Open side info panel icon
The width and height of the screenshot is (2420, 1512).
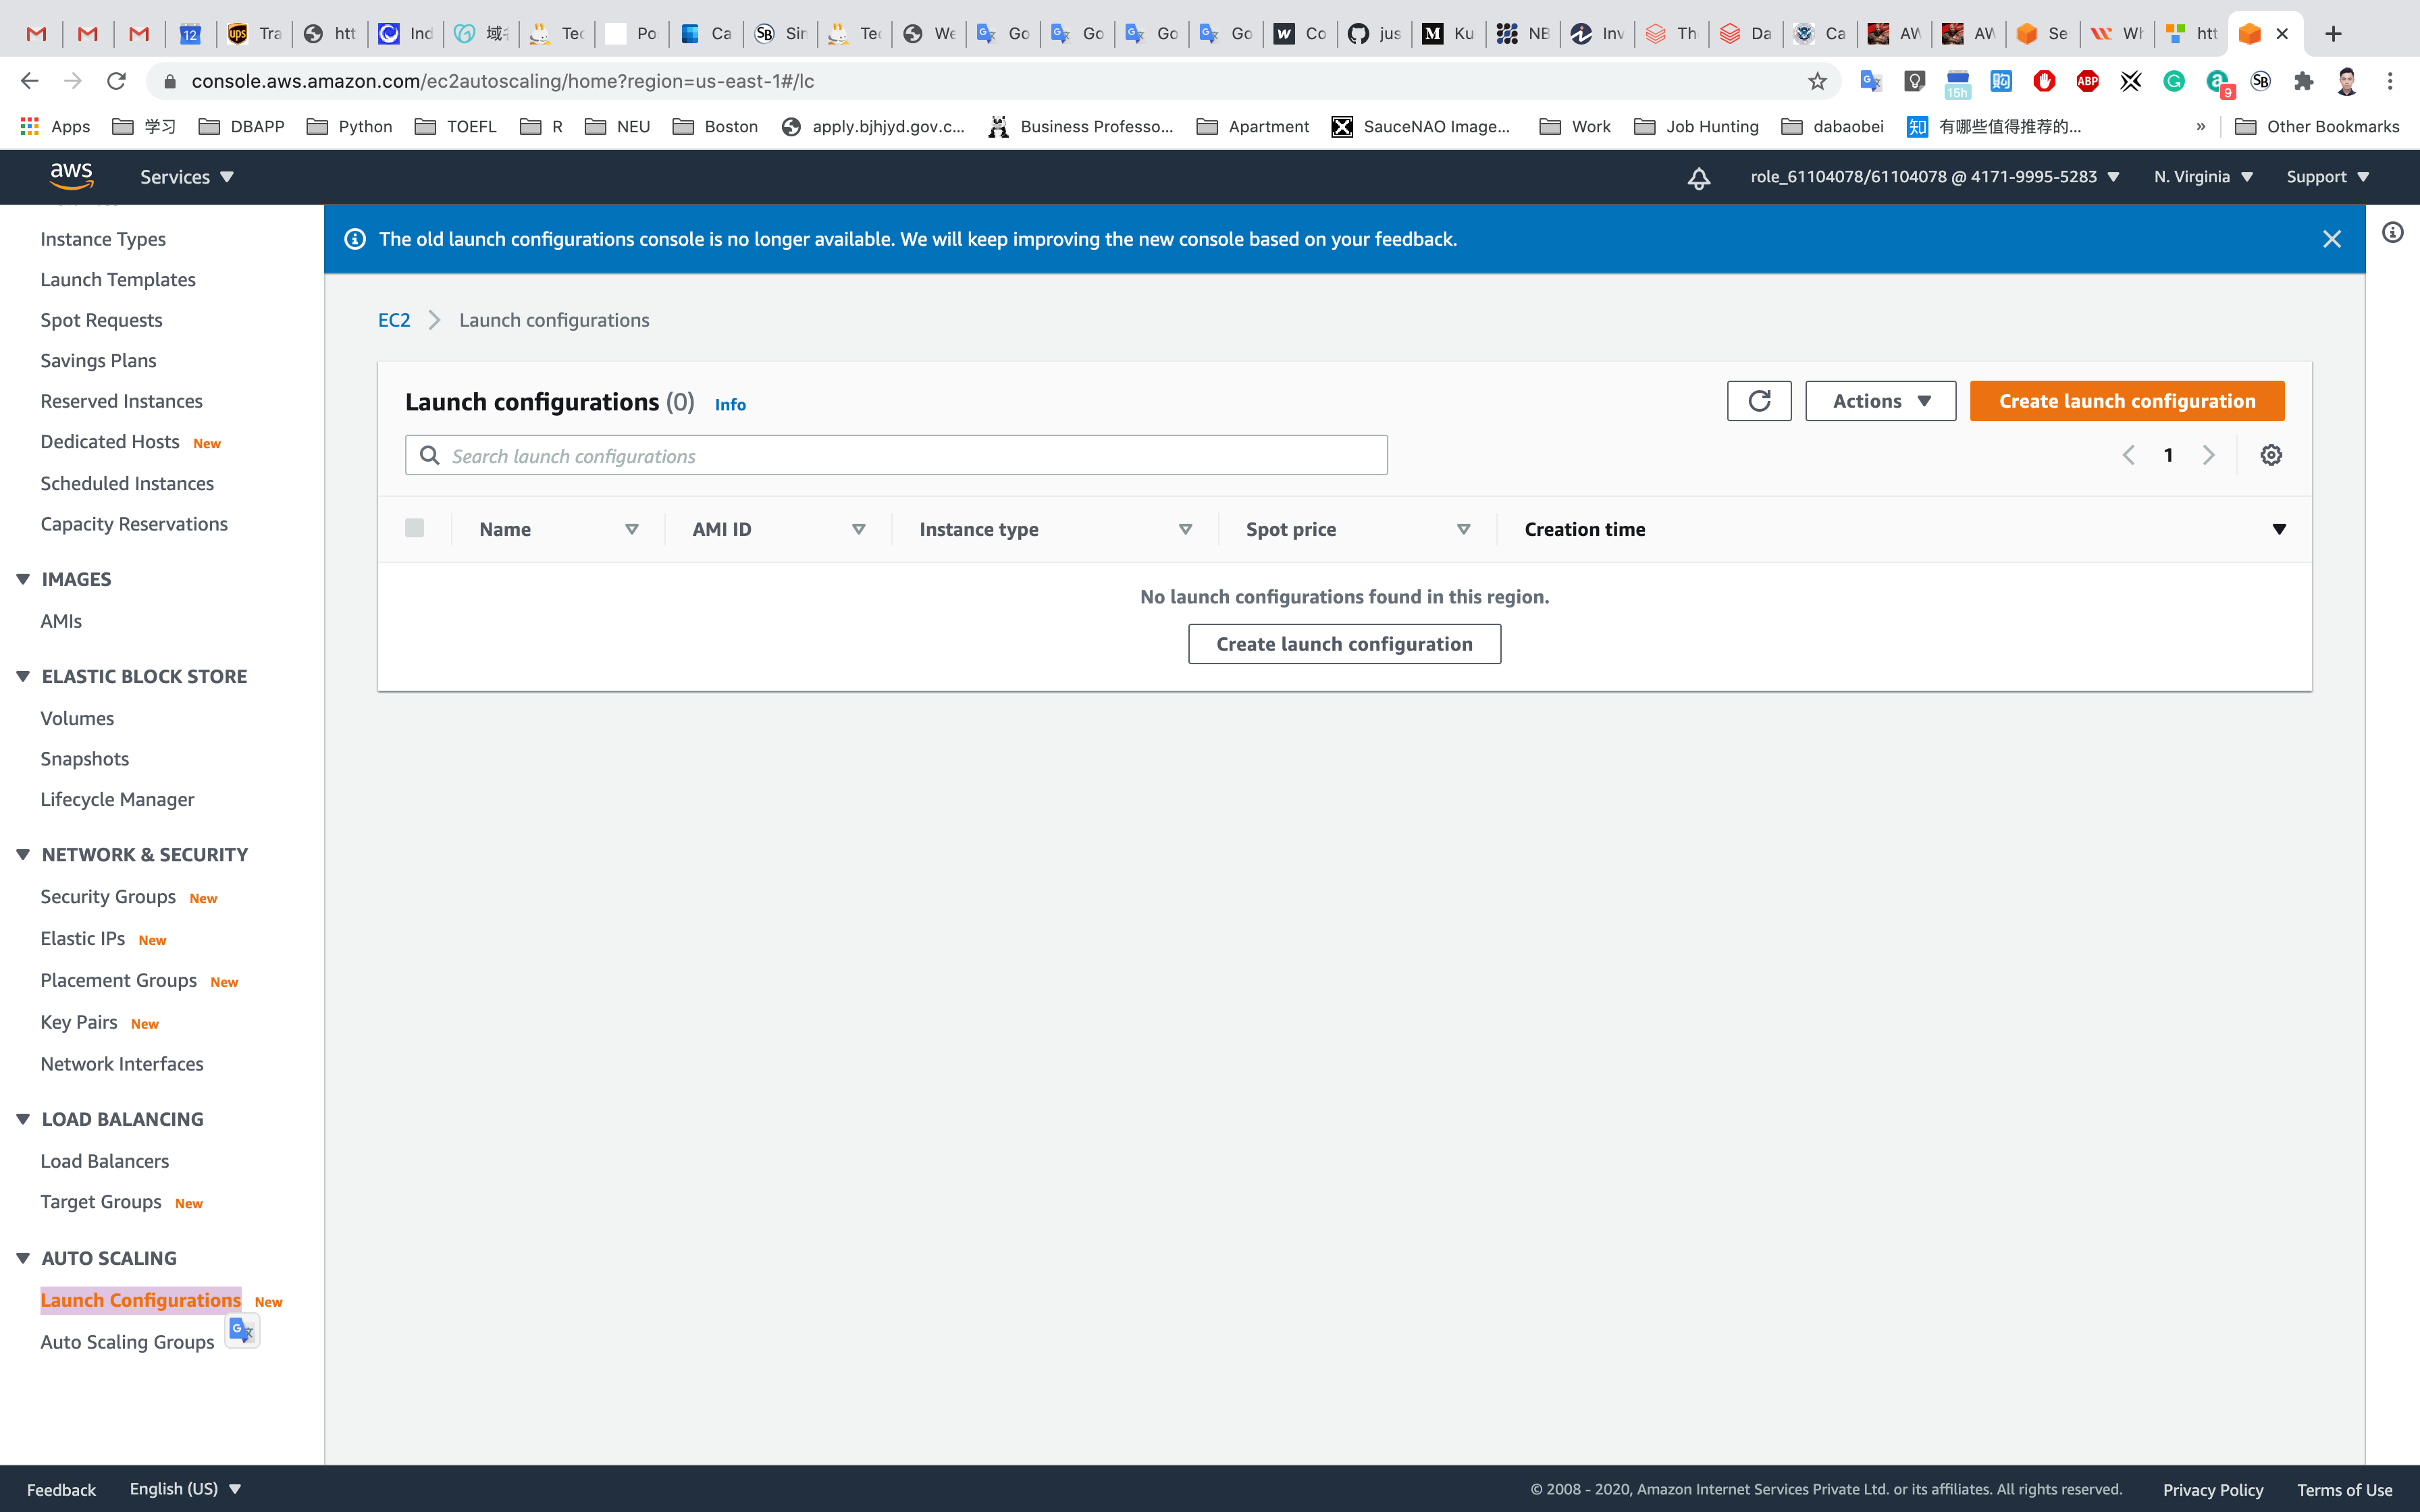pos(2392,233)
